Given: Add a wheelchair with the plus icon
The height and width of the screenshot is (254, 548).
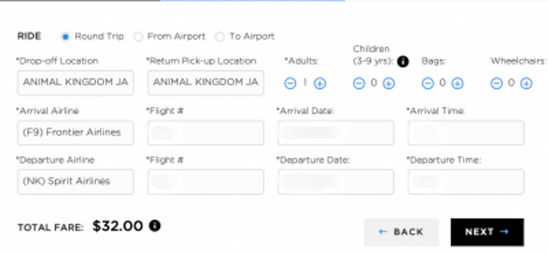Looking at the screenshot, I should 526,83.
